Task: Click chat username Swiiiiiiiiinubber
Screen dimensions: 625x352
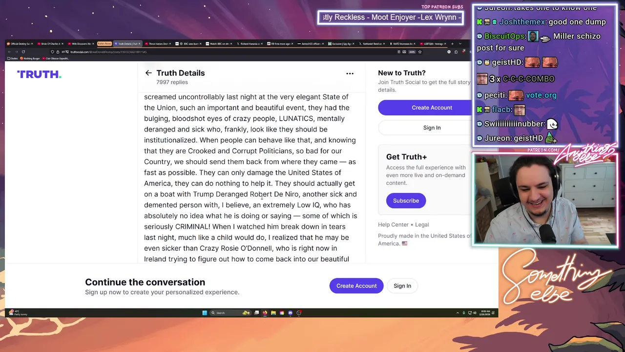Action: coord(513,124)
